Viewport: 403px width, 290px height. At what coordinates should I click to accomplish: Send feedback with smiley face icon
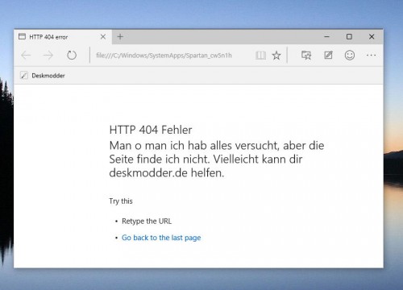point(350,56)
